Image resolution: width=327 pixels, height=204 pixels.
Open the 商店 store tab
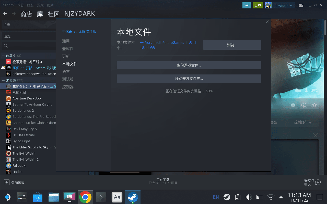(26, 14)
